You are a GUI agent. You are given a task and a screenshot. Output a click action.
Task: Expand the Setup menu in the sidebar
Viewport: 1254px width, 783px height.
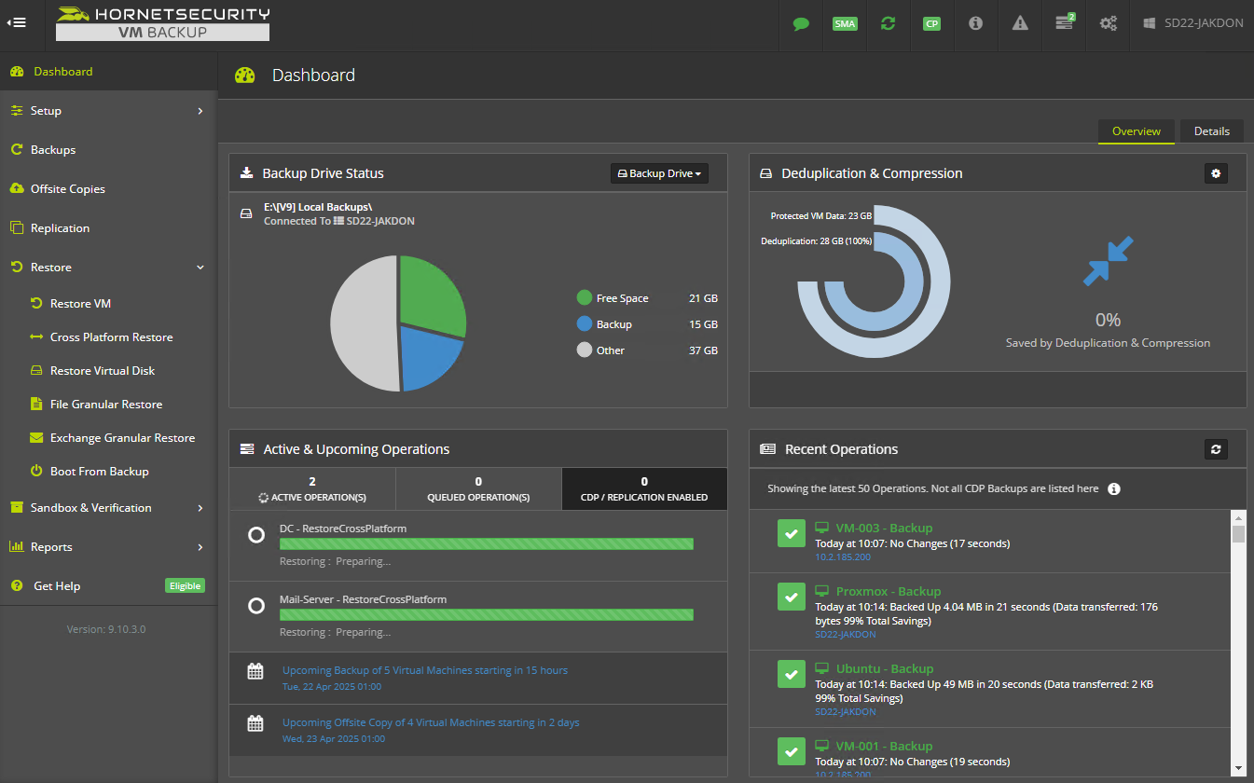pyautogui.click(x=108, y=111)
